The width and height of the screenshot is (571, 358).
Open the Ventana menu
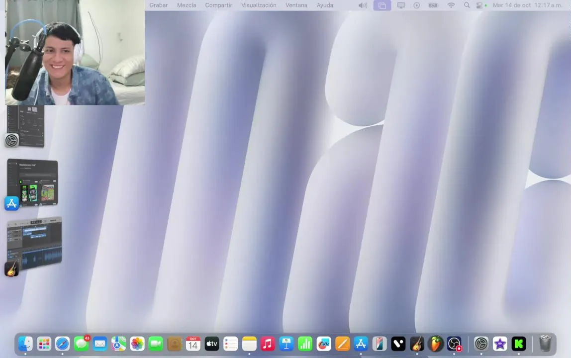click(x=296, y=5)
